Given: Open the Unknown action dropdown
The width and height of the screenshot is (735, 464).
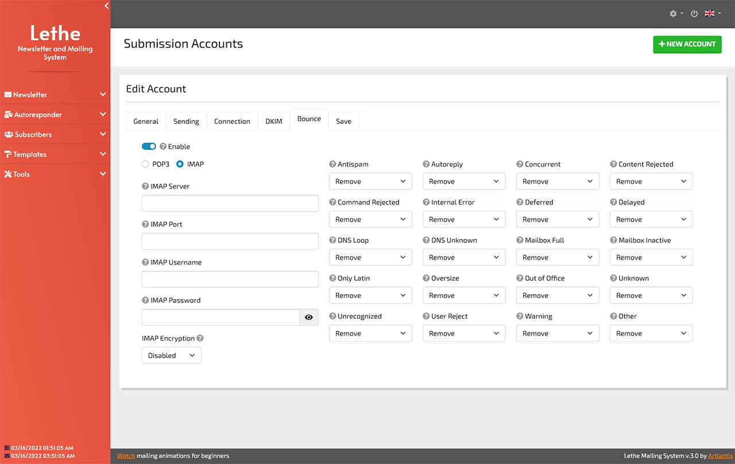Looking at the screenshot, I should [x=651, y=295].
